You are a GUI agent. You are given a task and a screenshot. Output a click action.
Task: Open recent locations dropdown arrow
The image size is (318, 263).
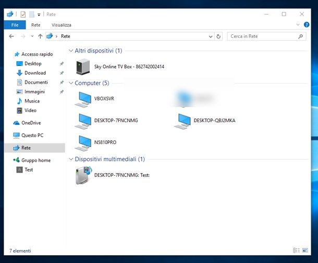[32, 36]
